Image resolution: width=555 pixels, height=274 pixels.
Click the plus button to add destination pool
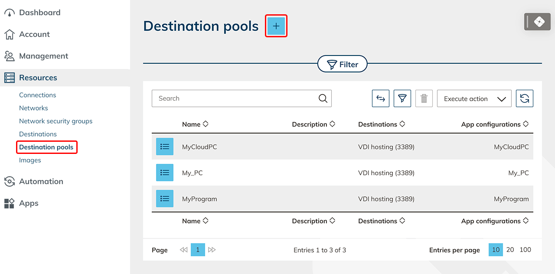(276, 26)
